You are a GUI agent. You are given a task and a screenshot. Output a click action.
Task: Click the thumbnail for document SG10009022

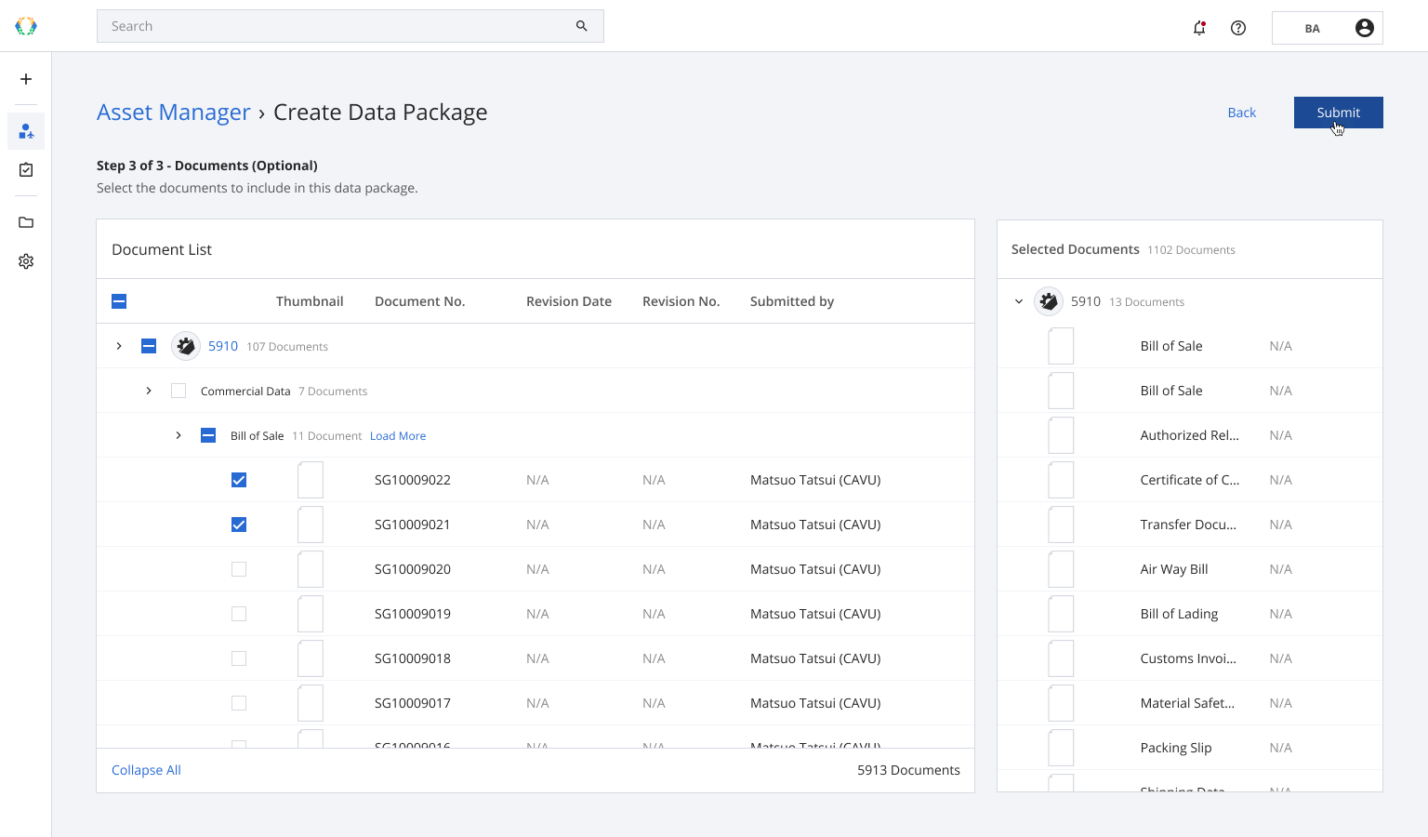coord(311,480)
